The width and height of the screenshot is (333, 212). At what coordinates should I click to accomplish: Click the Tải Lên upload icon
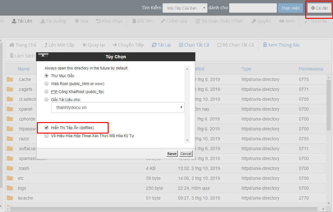(14, 21)
